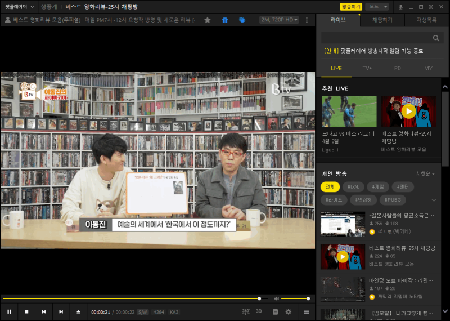Toggle 360 degree video mode

coord(246,311)
